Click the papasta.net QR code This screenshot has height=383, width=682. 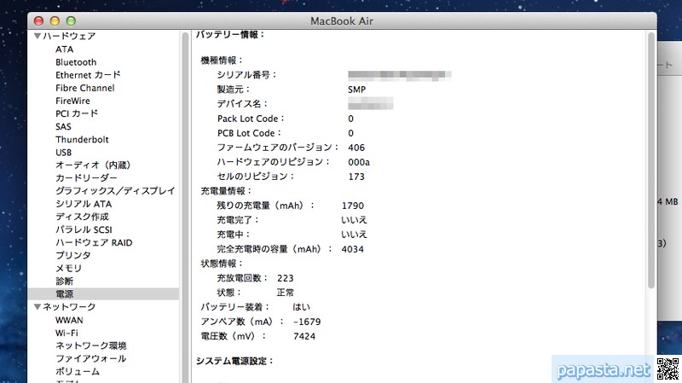pyautogui.click(x=667, y=368)
